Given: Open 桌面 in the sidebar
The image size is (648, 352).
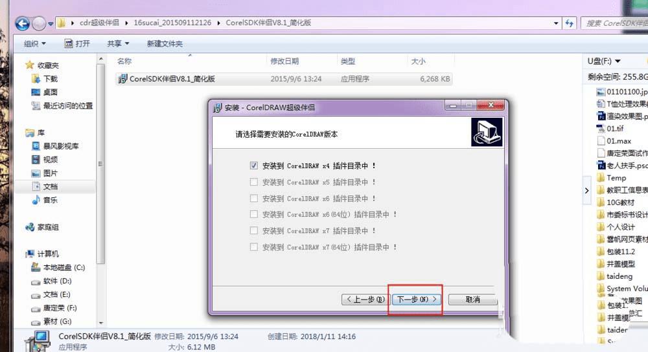Looking at the screenshot, I should [x=45, y=93].
